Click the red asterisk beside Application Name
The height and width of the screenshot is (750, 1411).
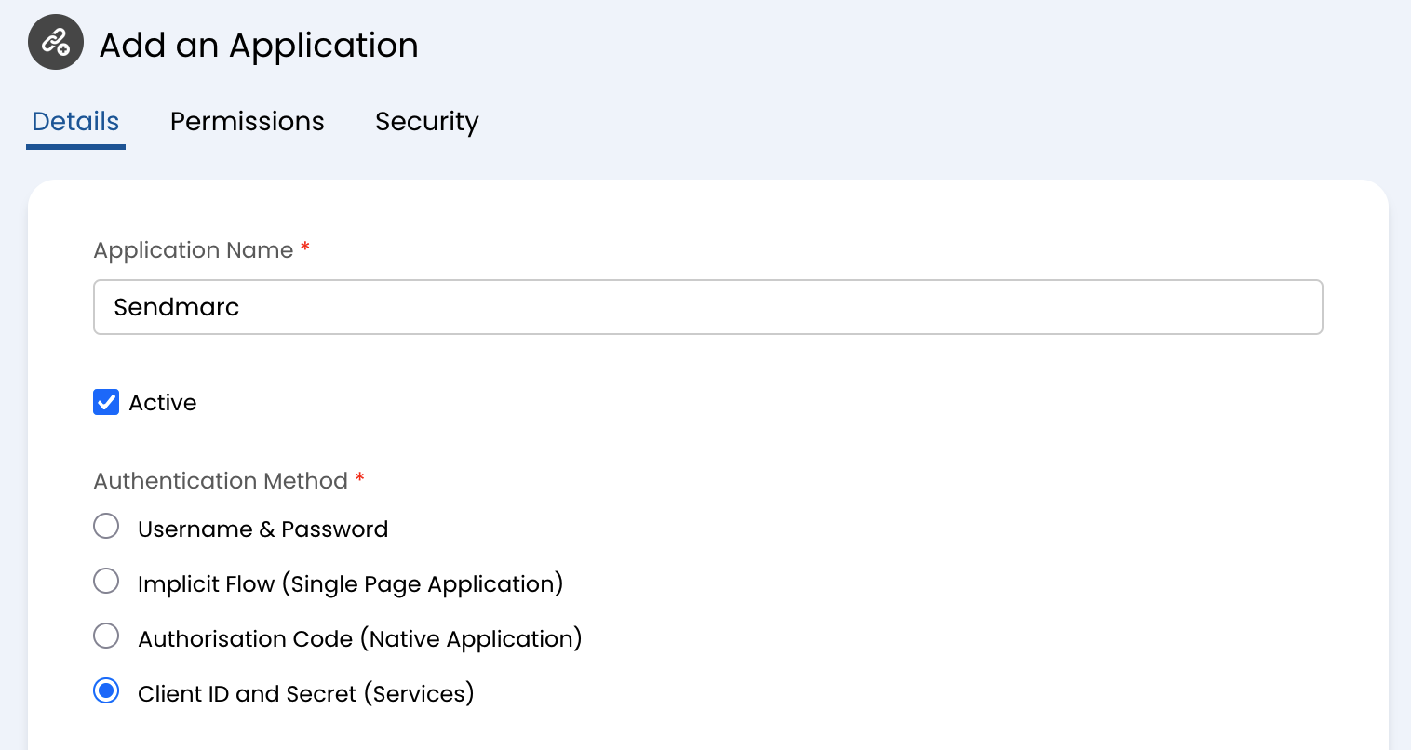tap(305, 248)
